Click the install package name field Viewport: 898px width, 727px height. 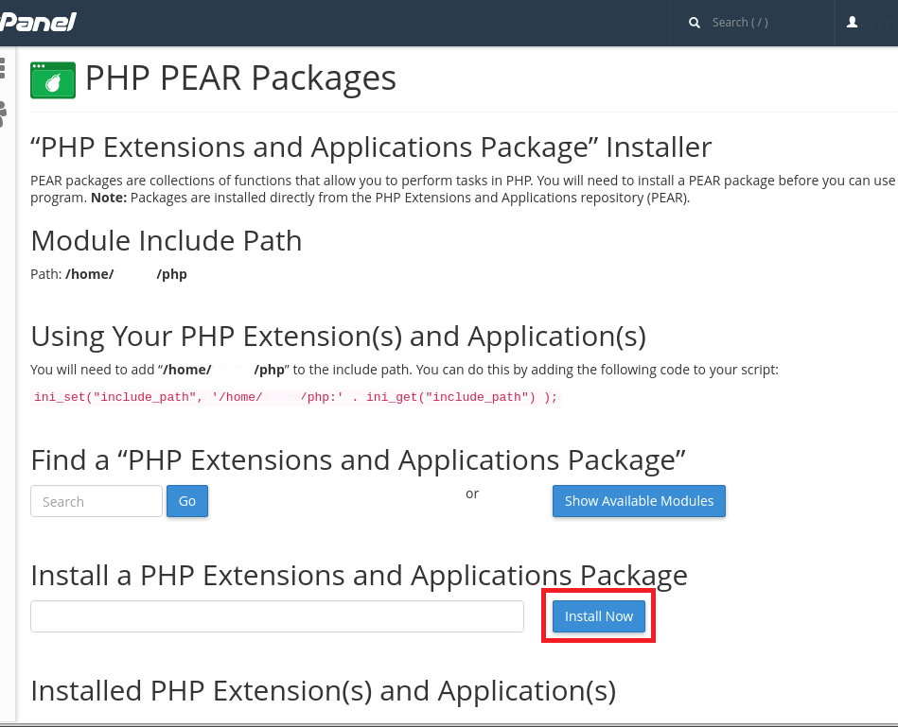point(277,616)
